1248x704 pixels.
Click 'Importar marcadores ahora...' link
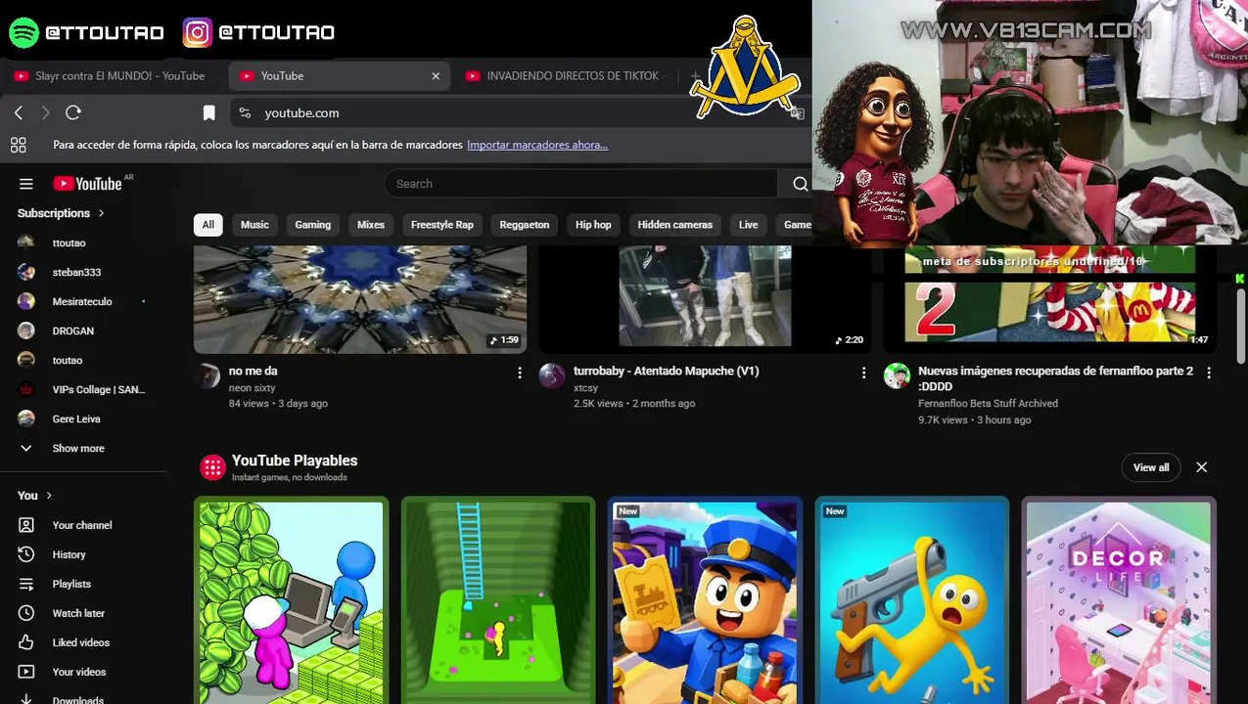(x=537, y=145)
